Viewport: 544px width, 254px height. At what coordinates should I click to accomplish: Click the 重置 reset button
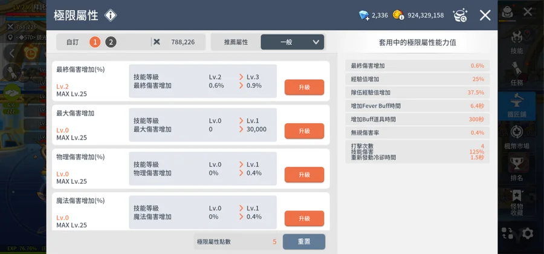click(x=304, y=241)
